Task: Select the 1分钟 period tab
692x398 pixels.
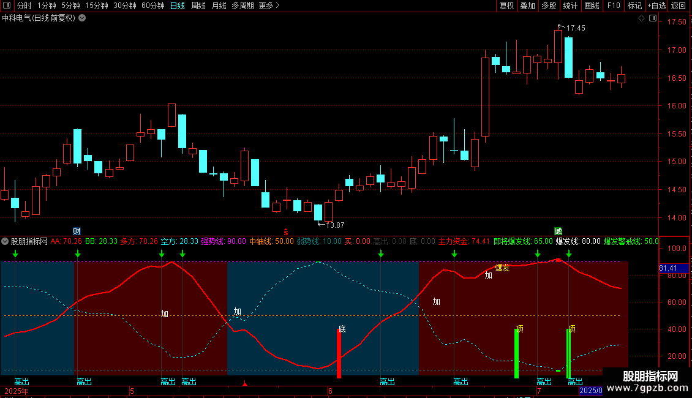Action: (47, 6)
